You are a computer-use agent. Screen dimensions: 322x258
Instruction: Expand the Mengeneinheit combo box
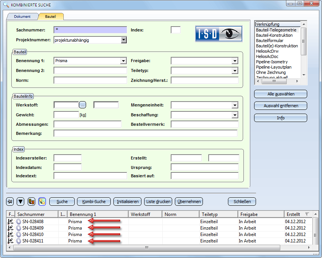(235, 105)
